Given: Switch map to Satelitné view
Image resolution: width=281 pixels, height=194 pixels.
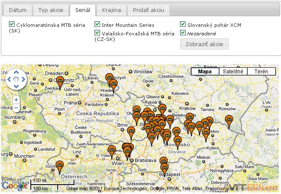Looking at the screenshot, I should (x=233, y=72).
